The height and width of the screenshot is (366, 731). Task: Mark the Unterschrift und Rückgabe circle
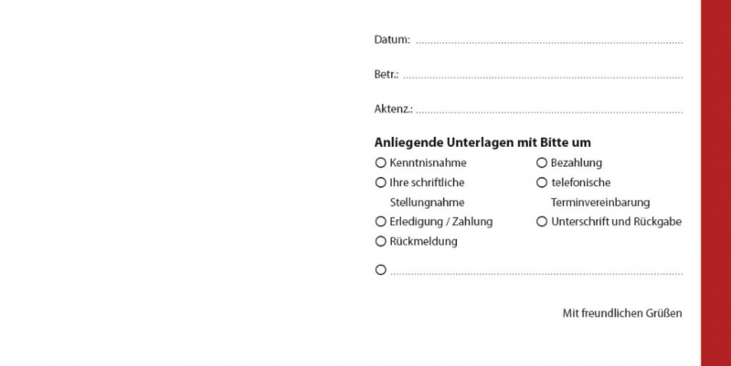click(x=542, y=222)
